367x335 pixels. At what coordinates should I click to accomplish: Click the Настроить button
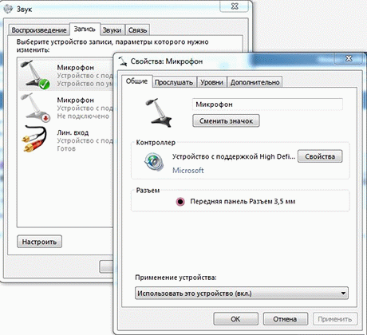tap(39, 242)
